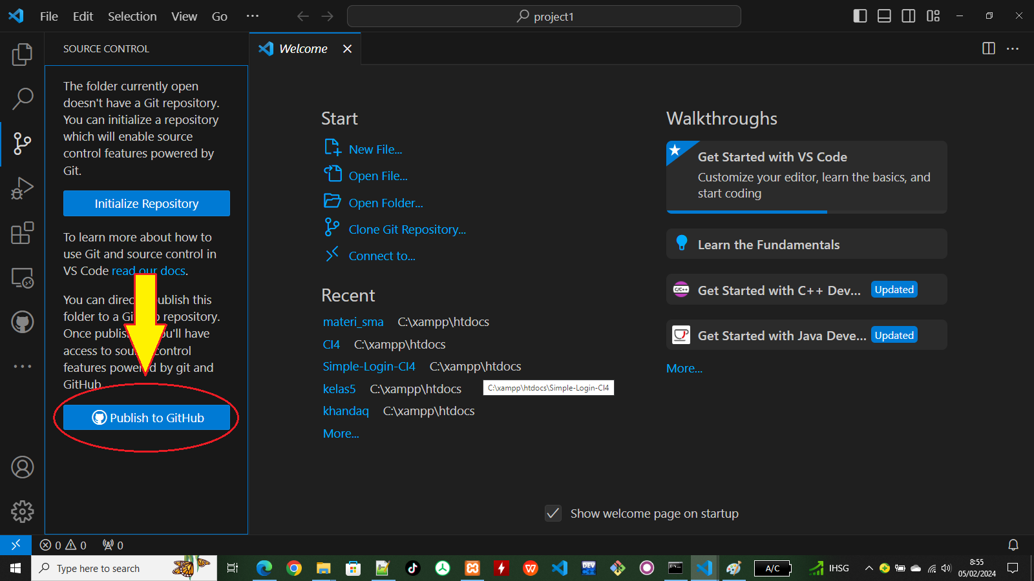Toggle the bottom panel layout icon
1034x581 pixels.
pyautogui.click(x=884, y=16)
